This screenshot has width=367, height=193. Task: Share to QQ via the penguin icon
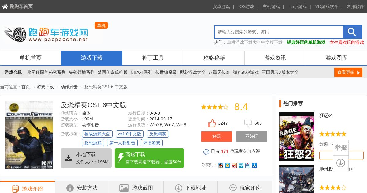(221, 165)
